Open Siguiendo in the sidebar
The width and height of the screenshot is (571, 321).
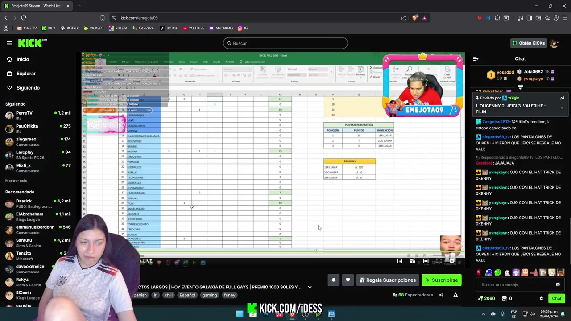click(28, 88)
